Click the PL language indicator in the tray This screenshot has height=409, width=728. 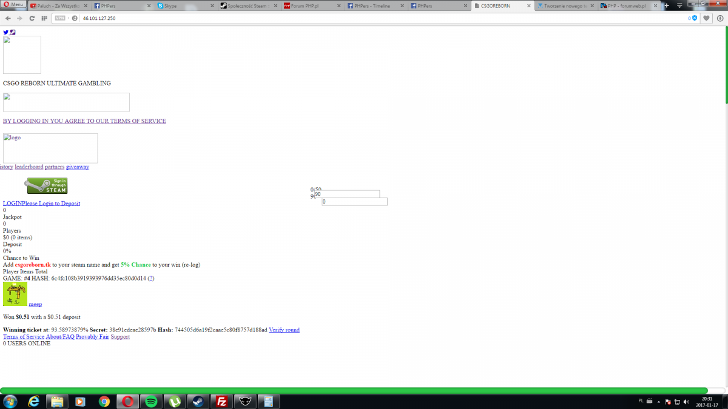coord(641,401)
